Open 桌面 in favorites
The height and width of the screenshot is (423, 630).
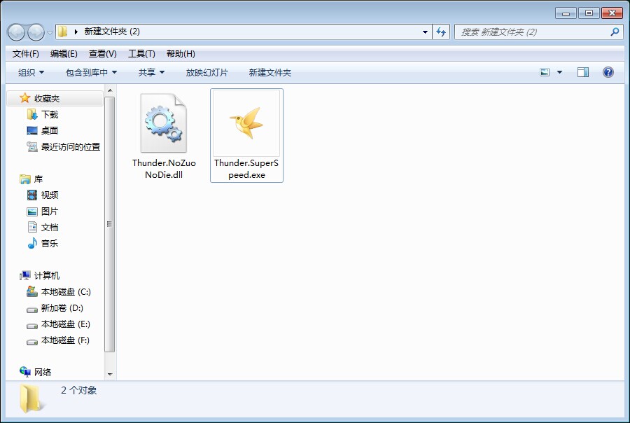point(50,131)
